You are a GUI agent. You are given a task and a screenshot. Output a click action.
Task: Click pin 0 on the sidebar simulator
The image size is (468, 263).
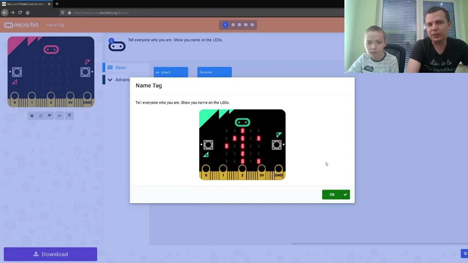pyautogui.click(x=15, y=99)
